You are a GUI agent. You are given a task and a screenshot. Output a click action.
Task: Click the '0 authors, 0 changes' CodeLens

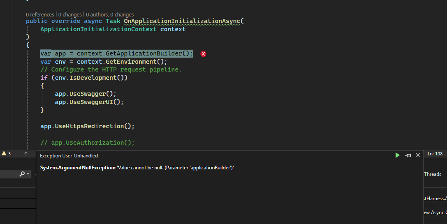point(110,14)
